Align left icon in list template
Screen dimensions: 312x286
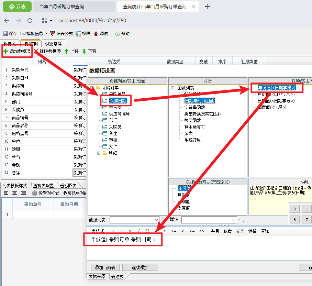pos(6,193)
